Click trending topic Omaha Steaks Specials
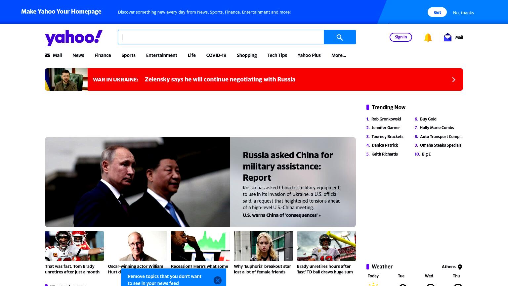Image resolution: width=508 pixels, height=286 pixels. point(441,145)
